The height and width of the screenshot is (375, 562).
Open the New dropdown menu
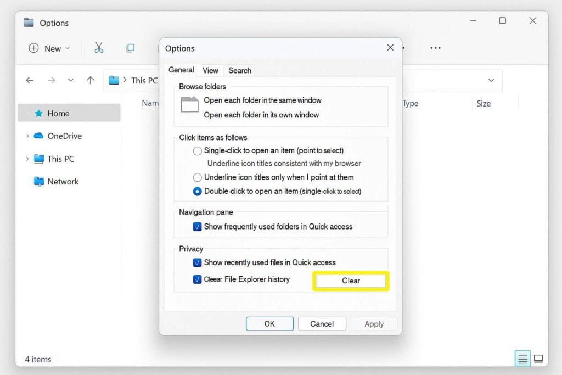[x=49, y=48]
